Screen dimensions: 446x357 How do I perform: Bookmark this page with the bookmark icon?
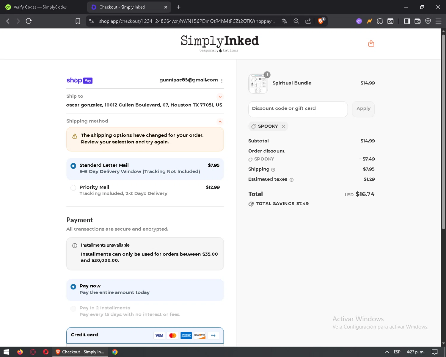(x=78, y=21)
